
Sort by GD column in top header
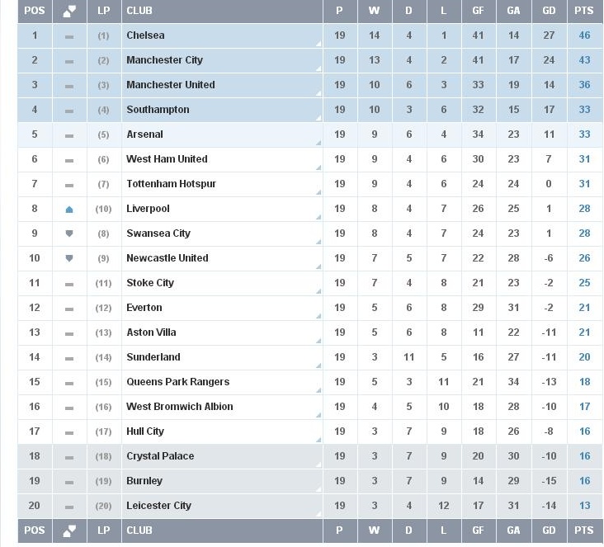point(549,11)
